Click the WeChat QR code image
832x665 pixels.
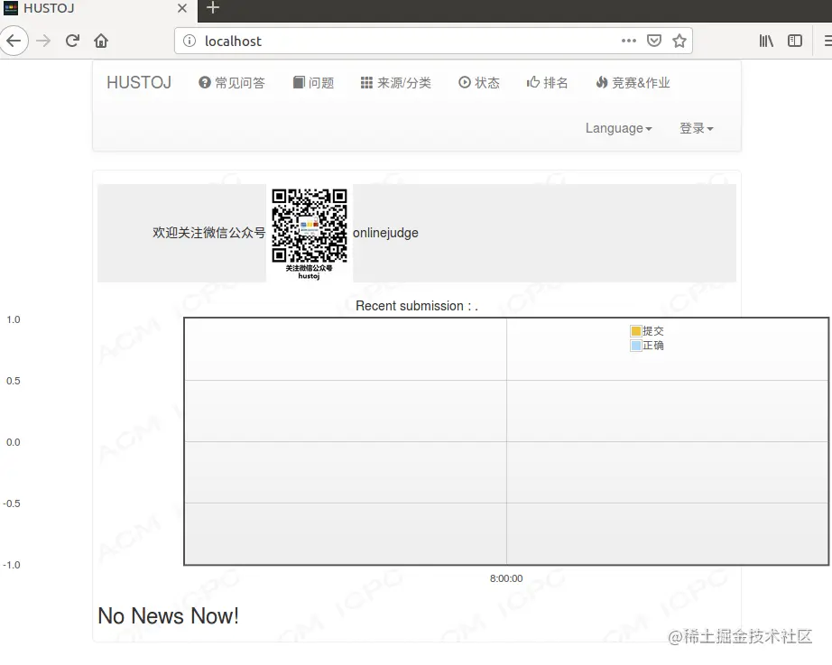(x=310, y=233)
